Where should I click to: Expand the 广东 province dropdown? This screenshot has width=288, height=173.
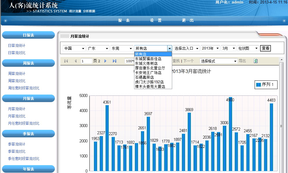98,48
